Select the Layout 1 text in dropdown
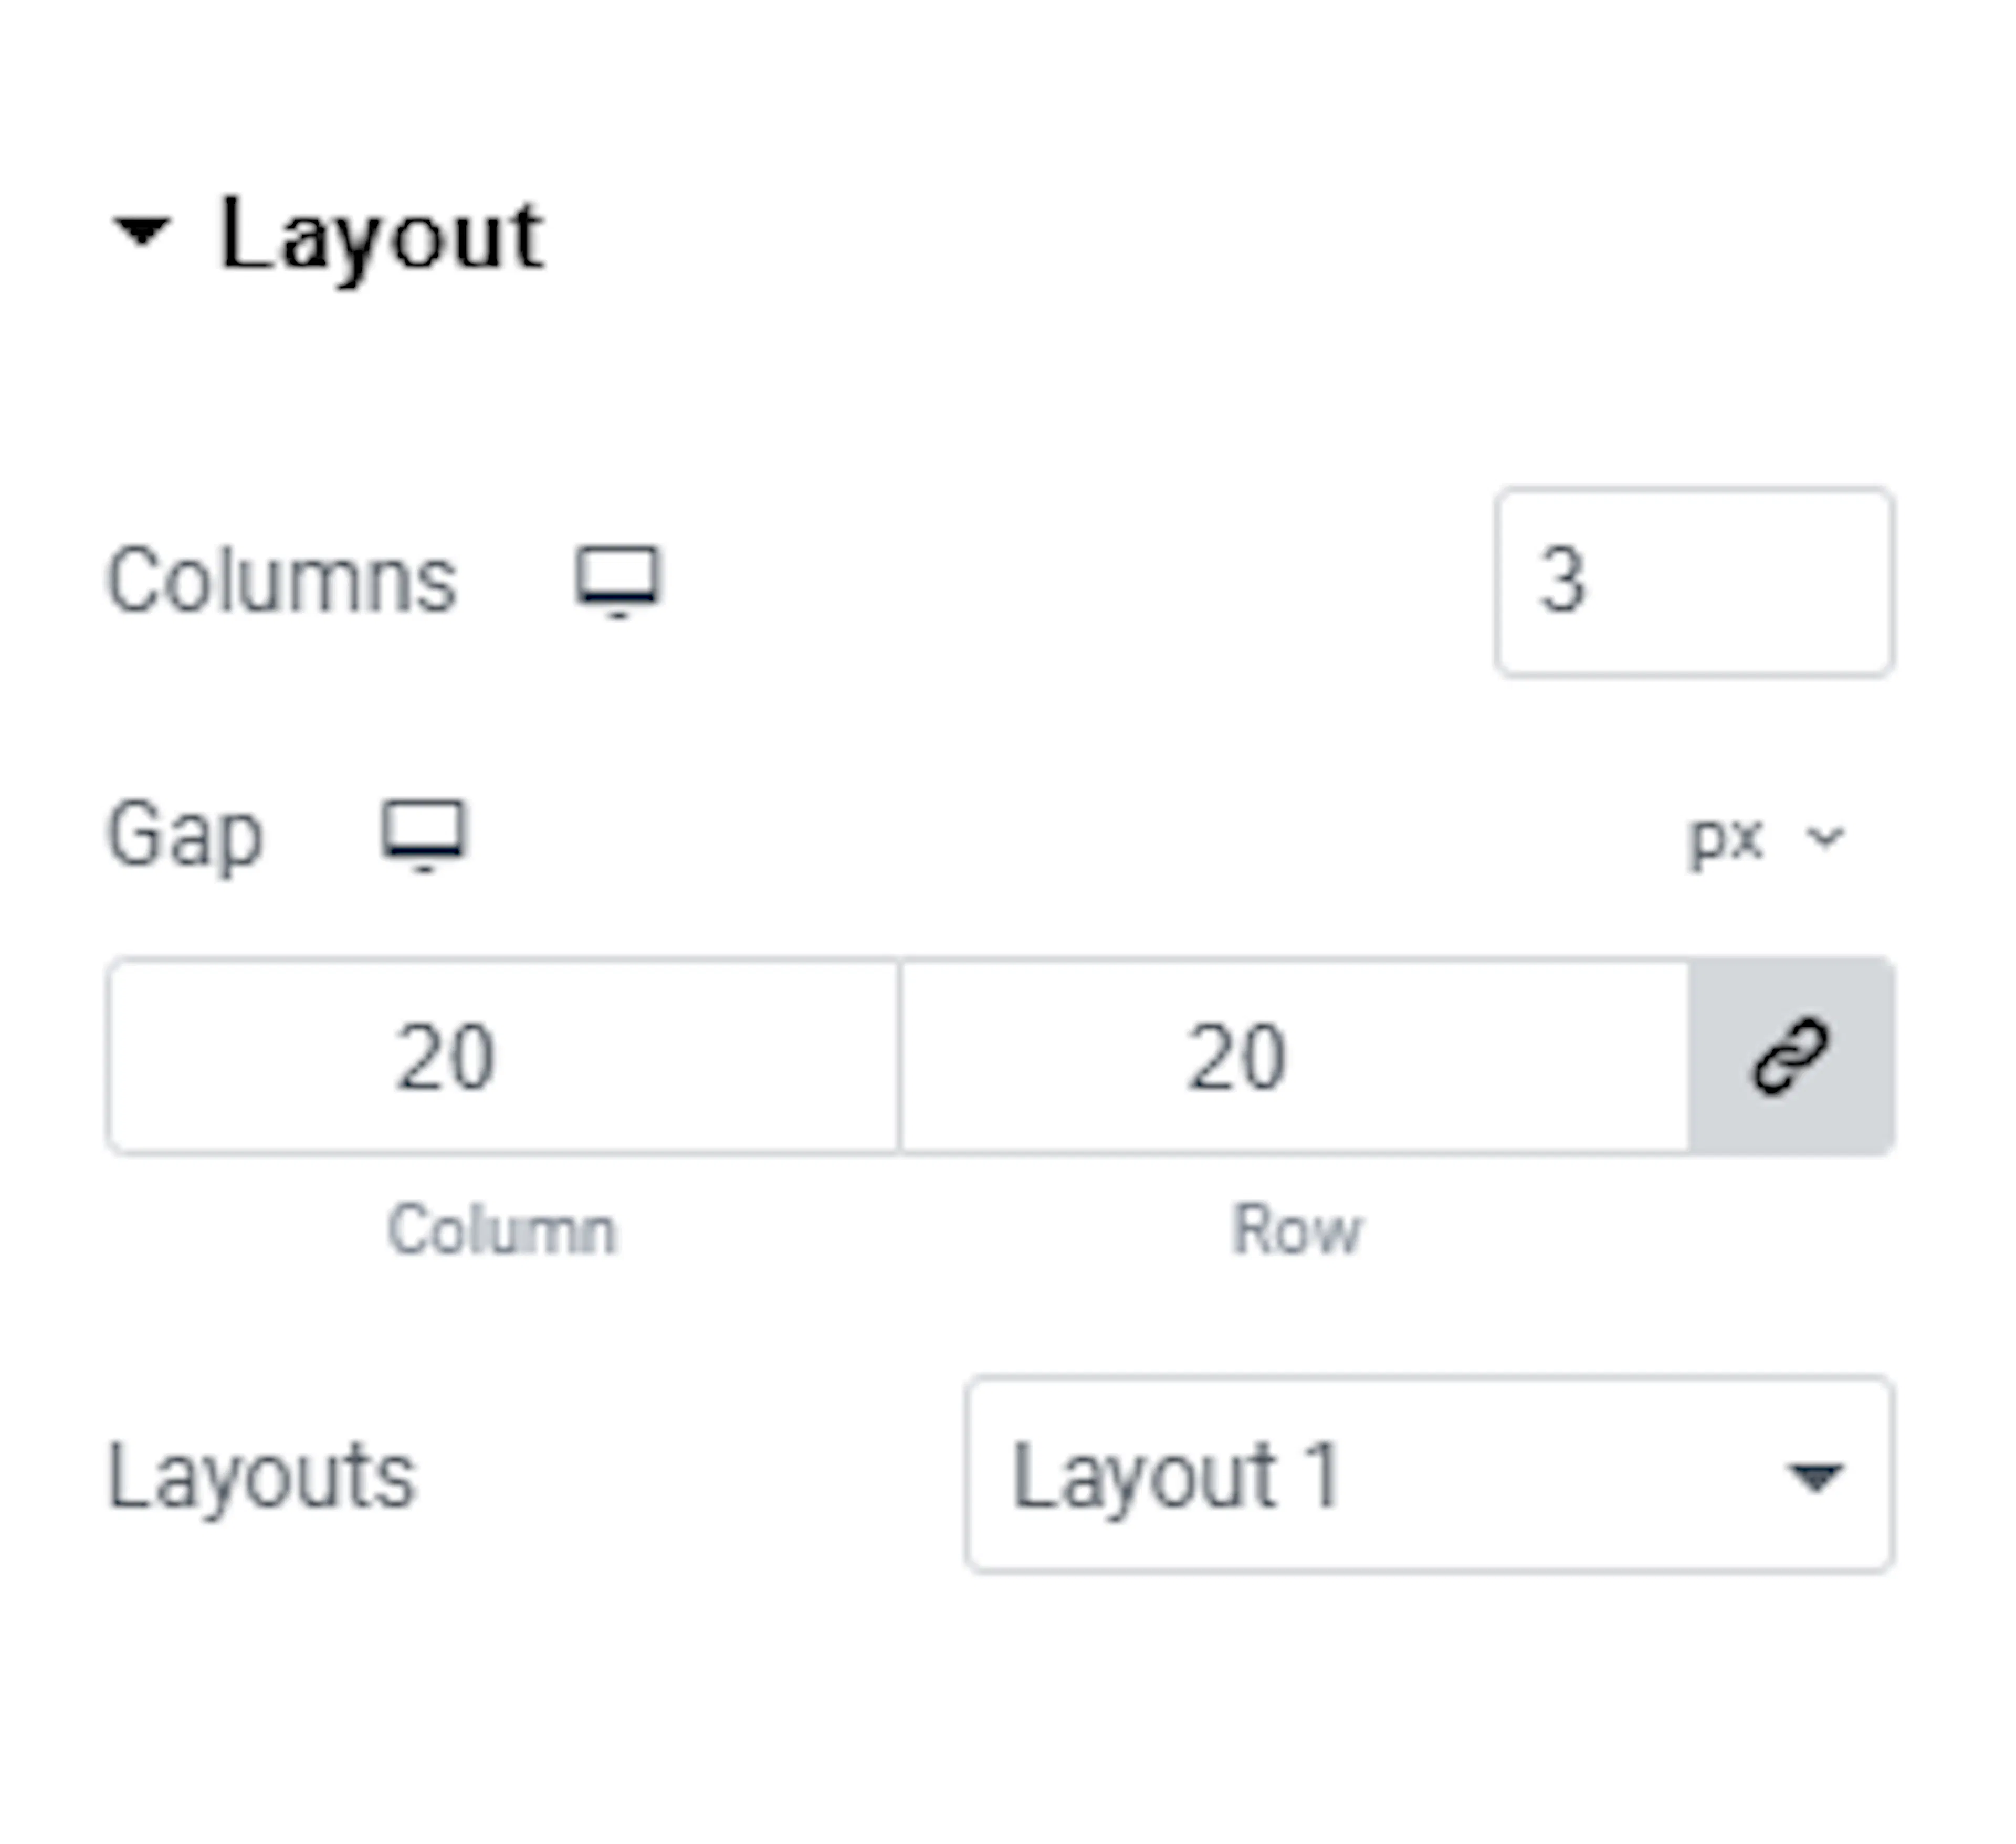 click(x=1176, y=1477)
